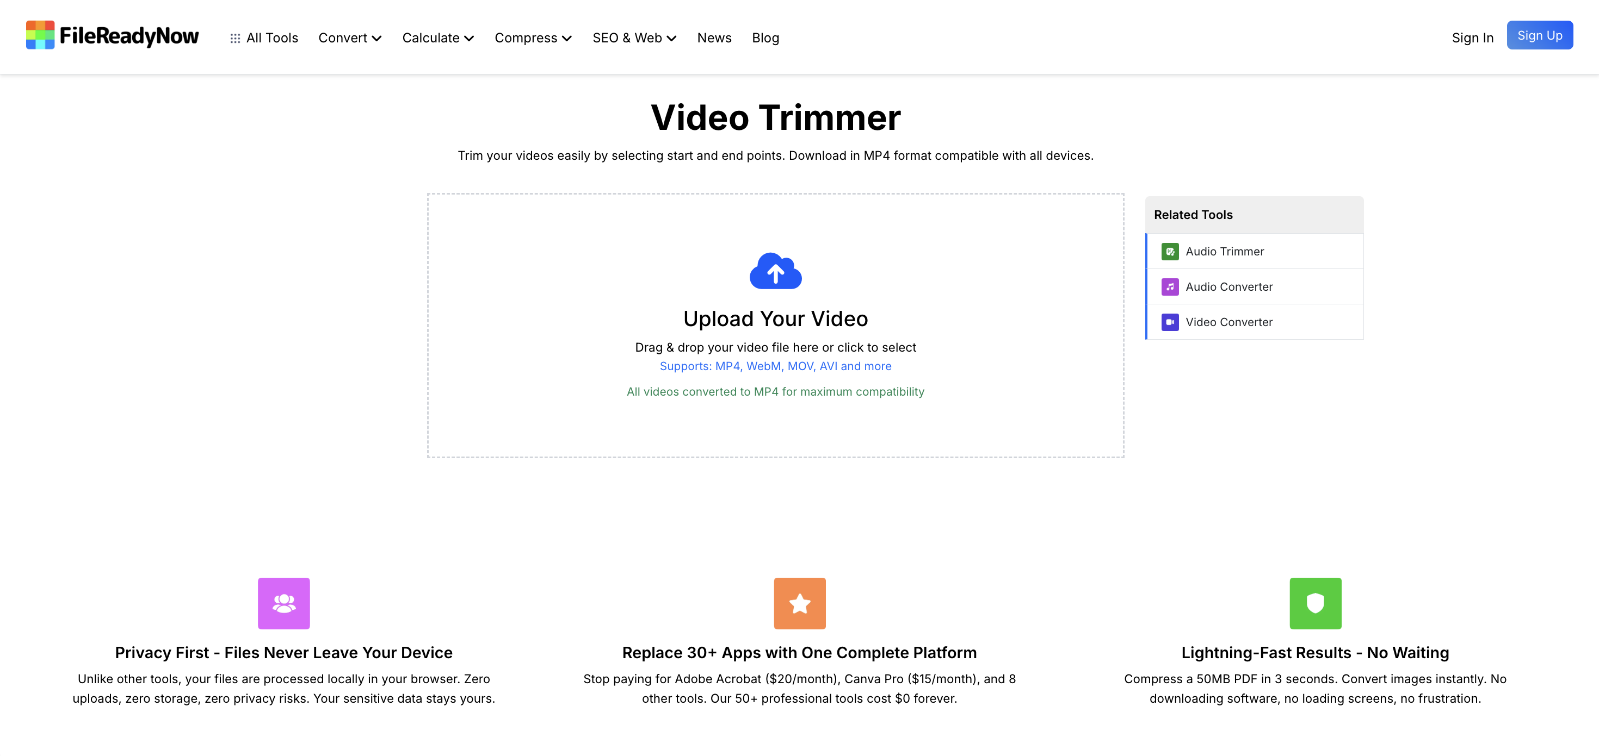This screenshot has height=756, width=1599.
Task: Click the All Tools grid icon
Action: click(234, 39)
